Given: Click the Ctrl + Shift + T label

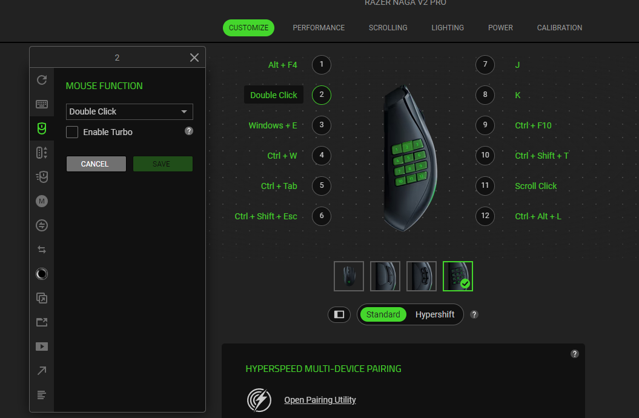Looking at the screenshot, I should 541,156.
